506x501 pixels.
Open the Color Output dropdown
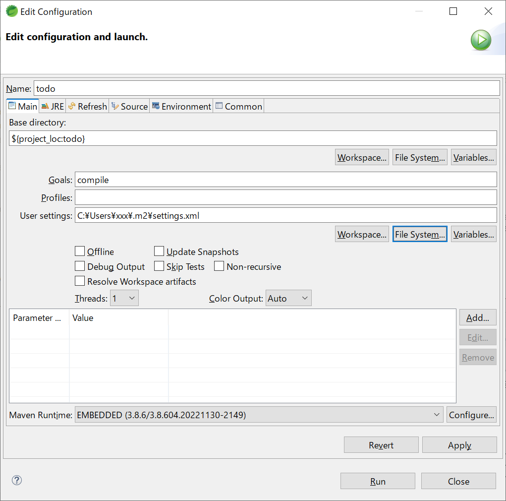288,298
